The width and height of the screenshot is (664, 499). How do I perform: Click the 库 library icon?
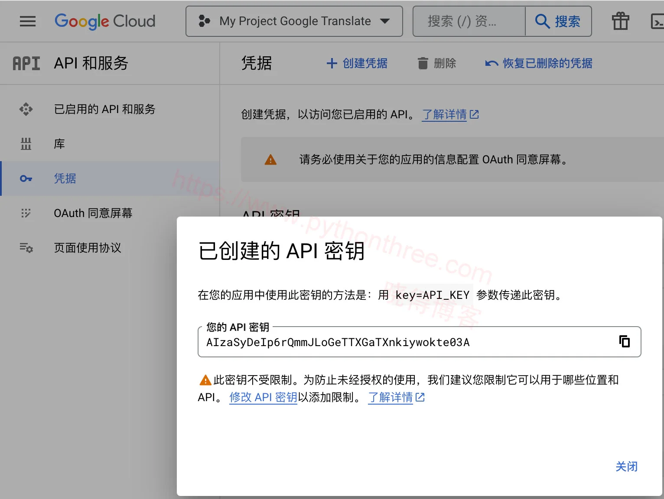click(26, 143)
